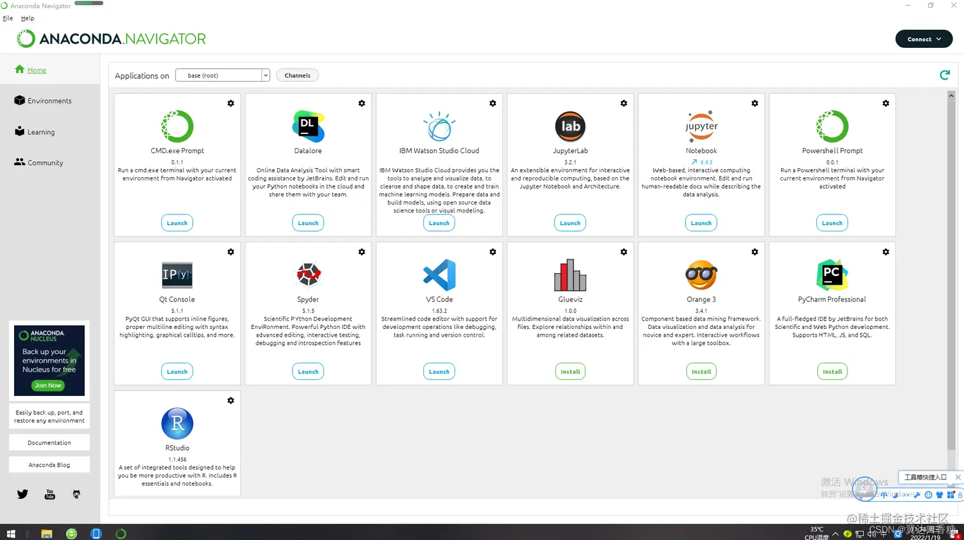Image resolution: width=964 pixels, height=540 pixels.
Task: Install Glueviz
Action: (x=570, y=372)
